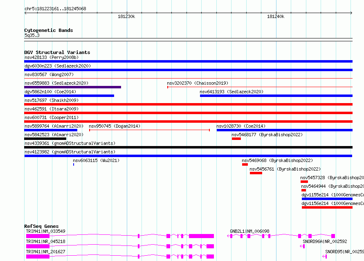Open the dgv1156e214 red variant bar
Screen dimensions: 364x261
pyautogui.click(x=327, y=207)
